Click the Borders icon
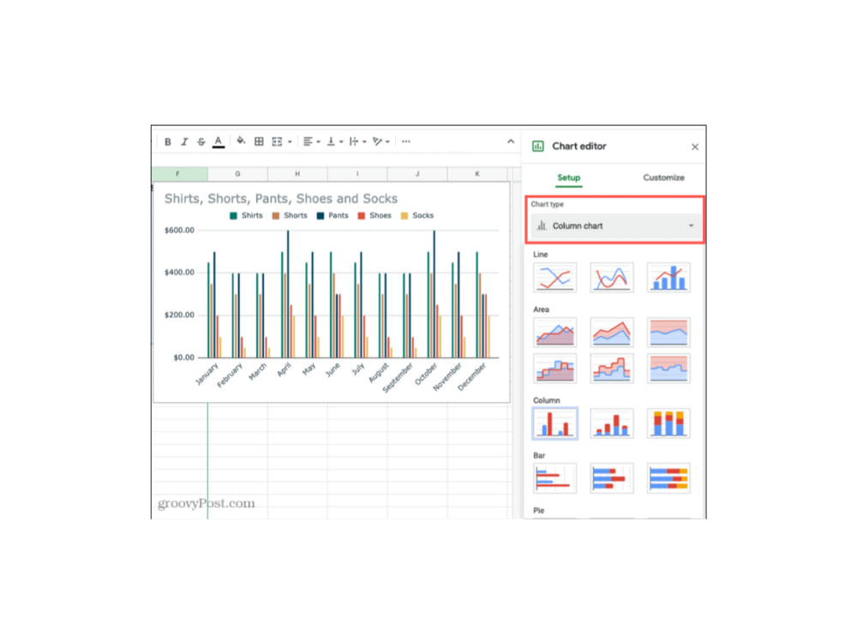857x643 pixels. (259, 141)
